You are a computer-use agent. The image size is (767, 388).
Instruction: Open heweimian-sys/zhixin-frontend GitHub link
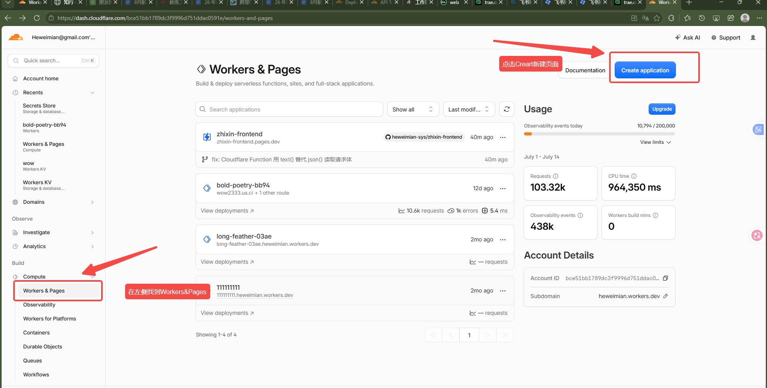[424, 137]
